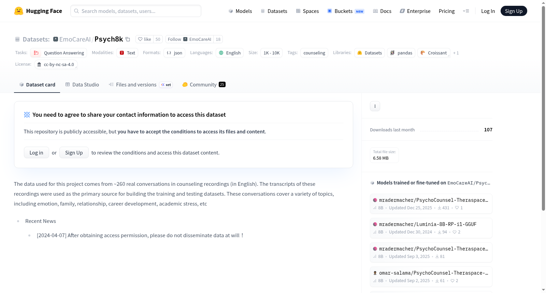This screenshot has height=293, width=546.
Task: Click the Psych8k dataset title
Action: click(x=109, y=39)
